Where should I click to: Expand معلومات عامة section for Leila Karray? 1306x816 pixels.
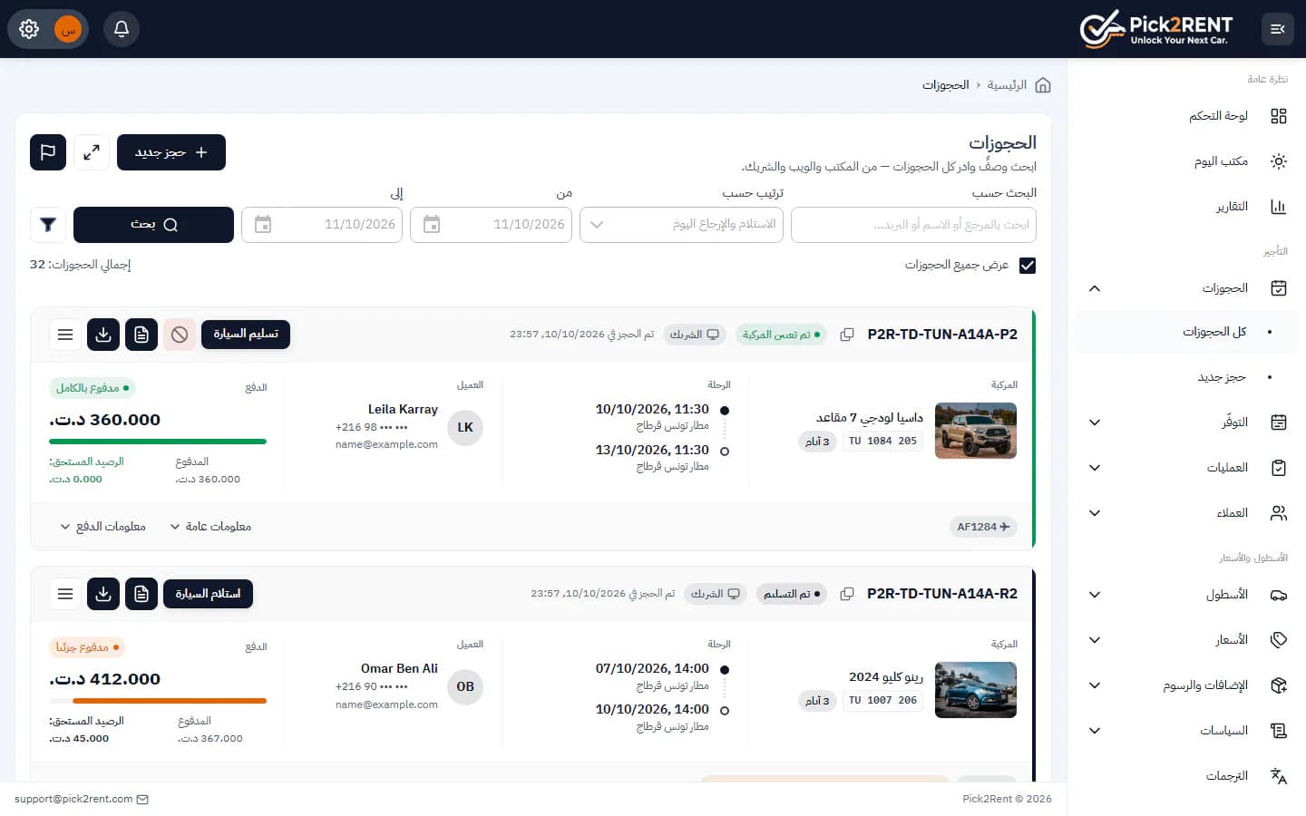(x=210, y=527)
